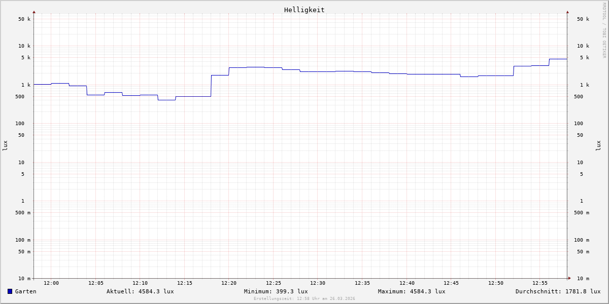Click the right vertical lux axis title

coord(598,146)
